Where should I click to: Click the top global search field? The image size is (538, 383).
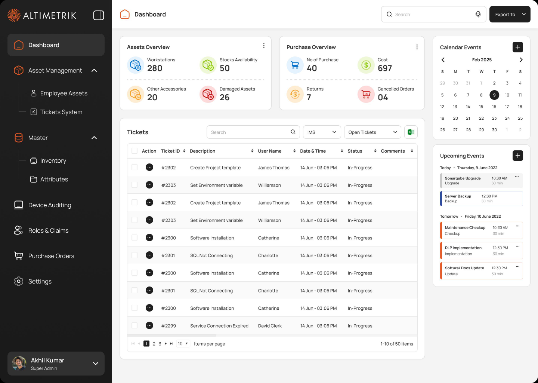point(433,14)
